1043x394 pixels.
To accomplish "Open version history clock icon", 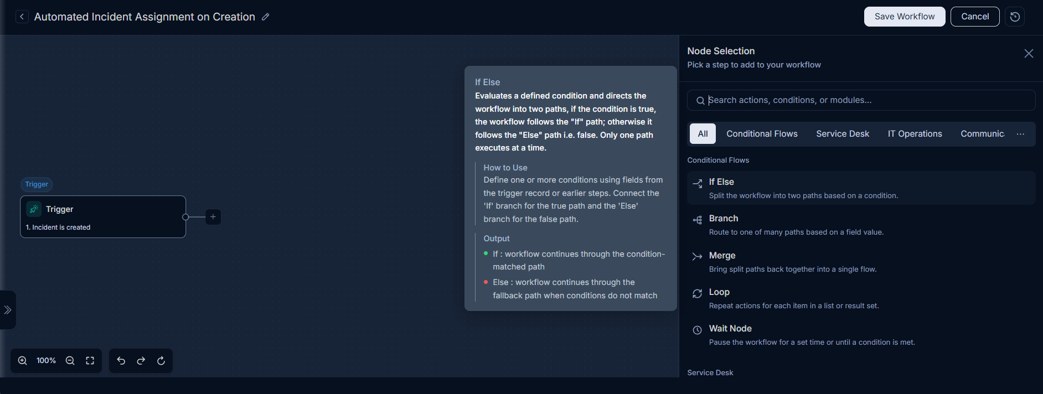I will [x=1015, y=17].
